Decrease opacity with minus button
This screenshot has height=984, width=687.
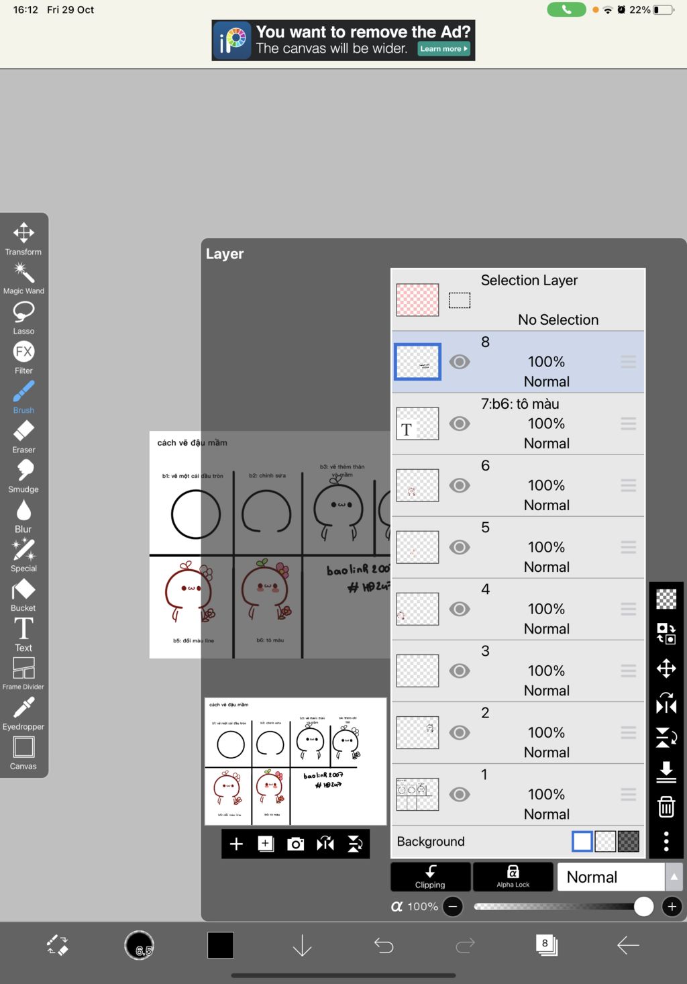[x=454, y=907]
